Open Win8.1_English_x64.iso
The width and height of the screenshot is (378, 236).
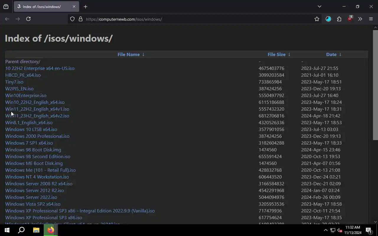pyautogui.click(x=29, y=122)
